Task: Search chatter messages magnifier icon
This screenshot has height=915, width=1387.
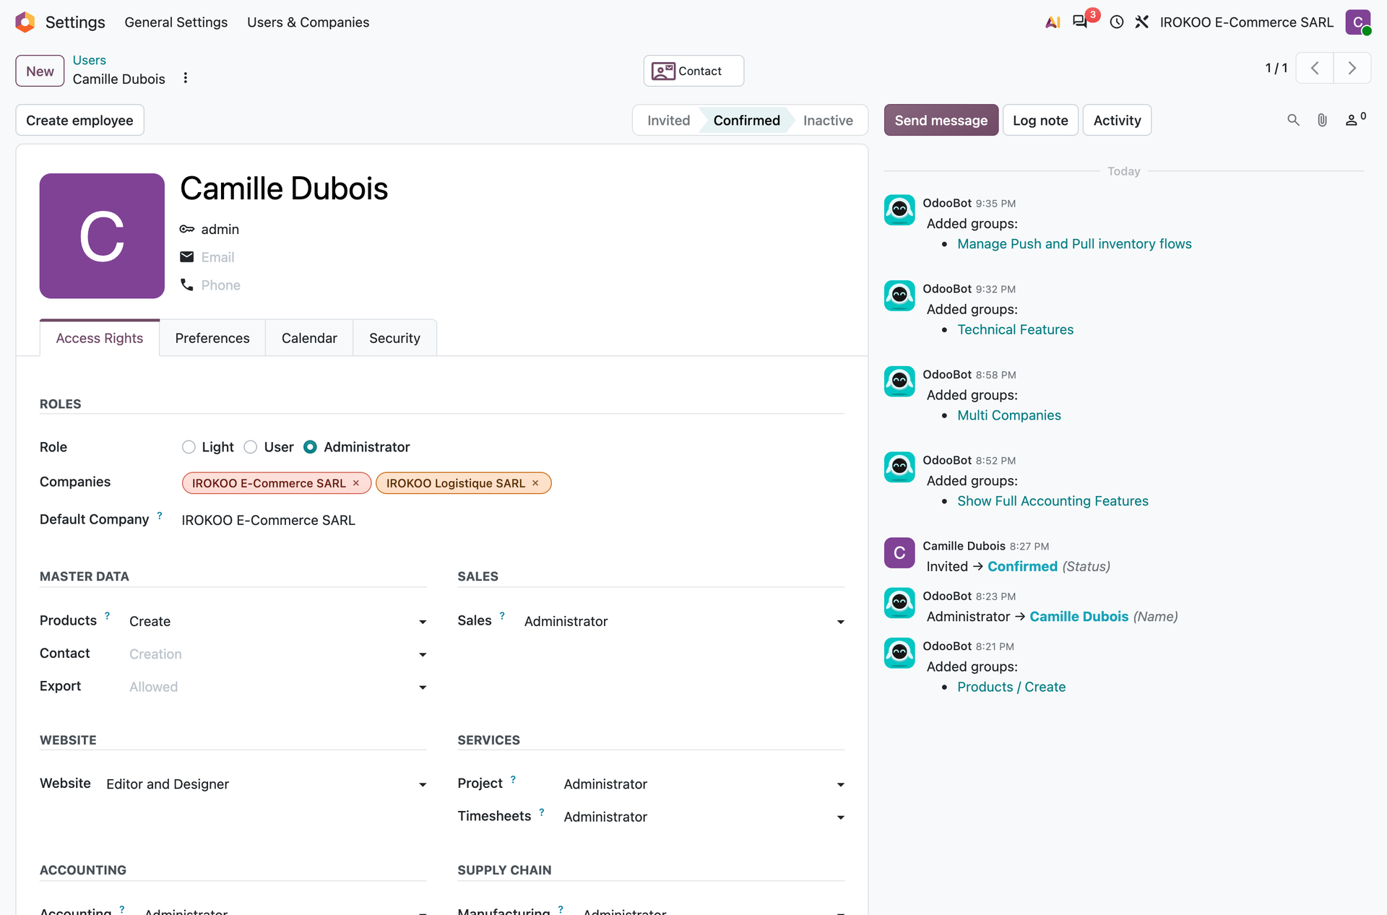Action: (x=1293, y=120)
